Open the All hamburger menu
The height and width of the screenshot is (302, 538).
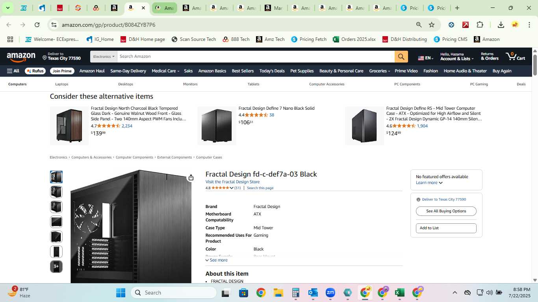point(13,71)
